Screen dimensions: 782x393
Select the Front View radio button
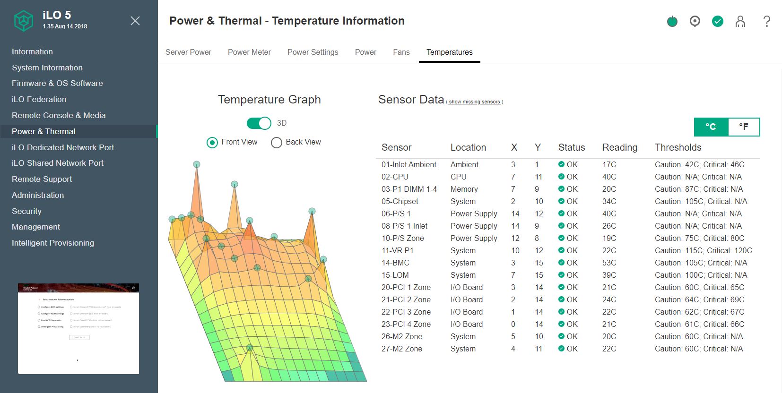[212, 142]
